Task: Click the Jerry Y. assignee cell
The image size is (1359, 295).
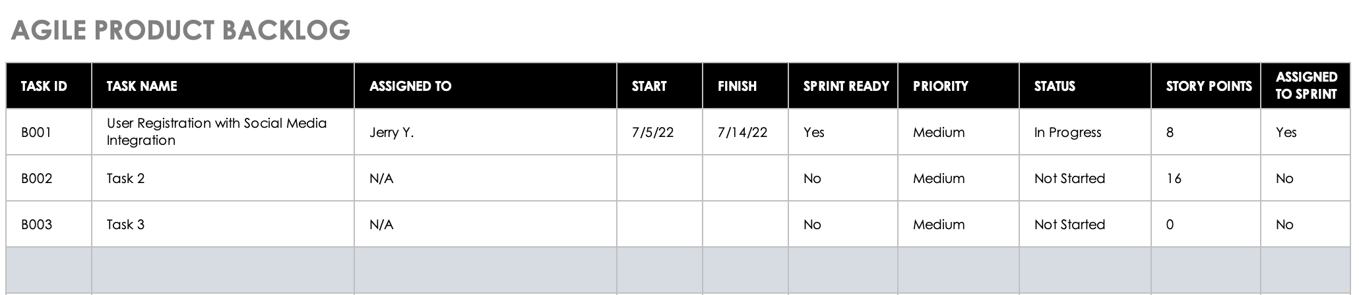Action: [x=392, y=132]
